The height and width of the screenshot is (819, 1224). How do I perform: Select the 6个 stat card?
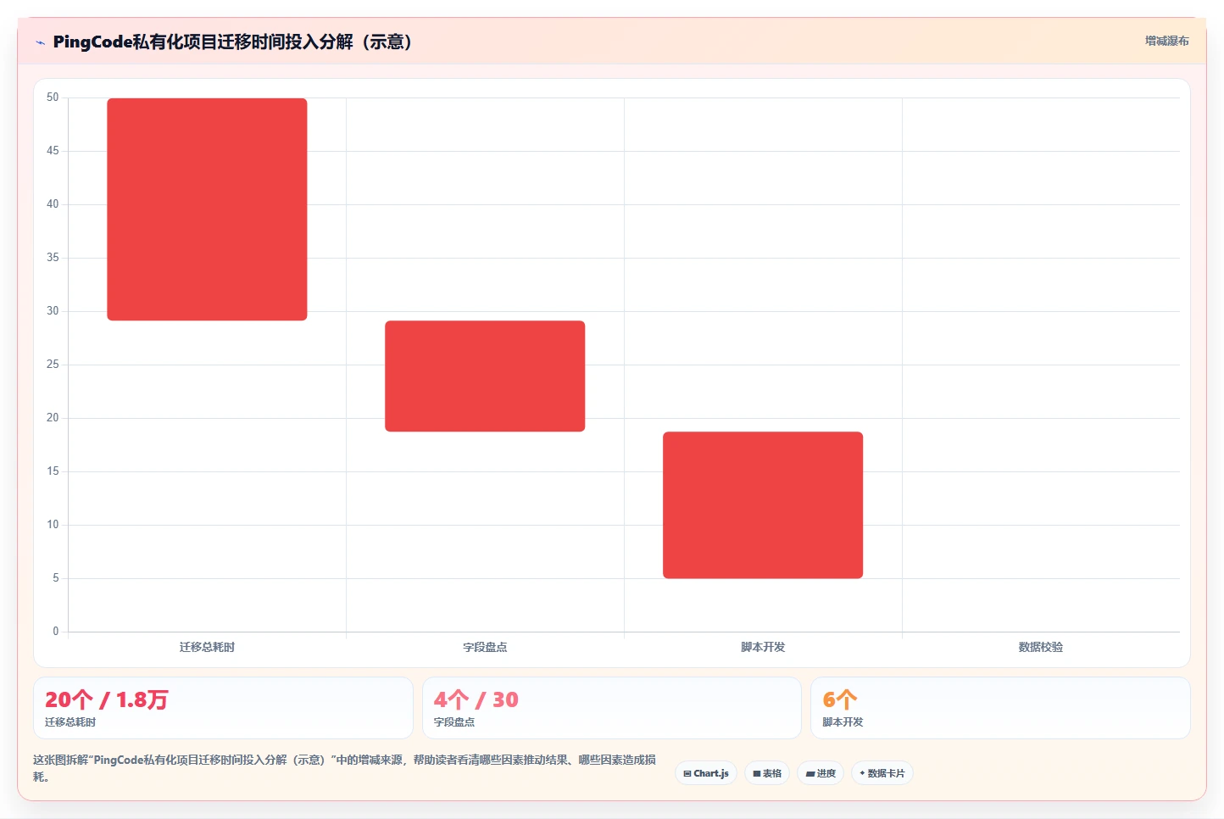[1000, 708]
